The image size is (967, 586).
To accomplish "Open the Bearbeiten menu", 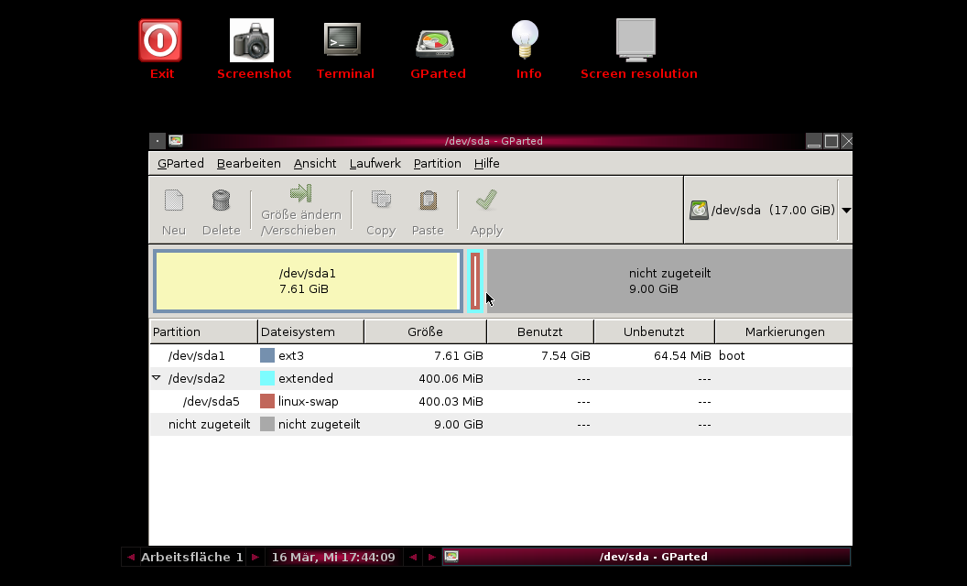I will pos(248,164).
